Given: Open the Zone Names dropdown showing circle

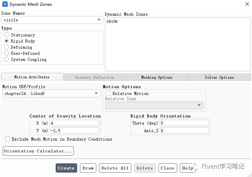Looking at the screenshot, I should (x=52, y=20).
